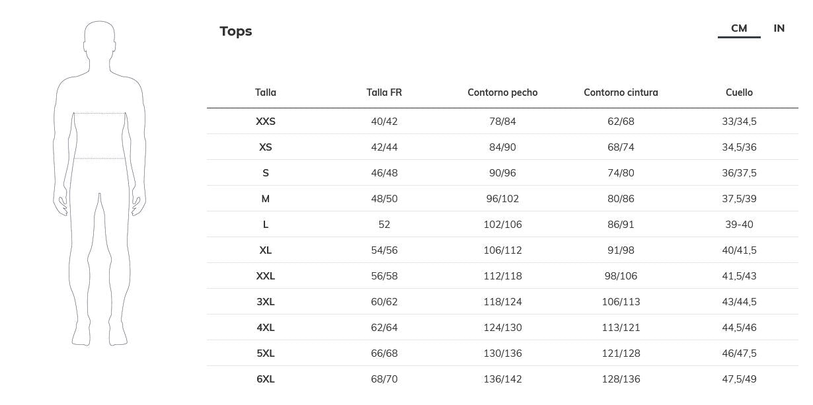Select the 5XL size row label
This screenshot has height=405, width=813.
(x=266, y=353)
